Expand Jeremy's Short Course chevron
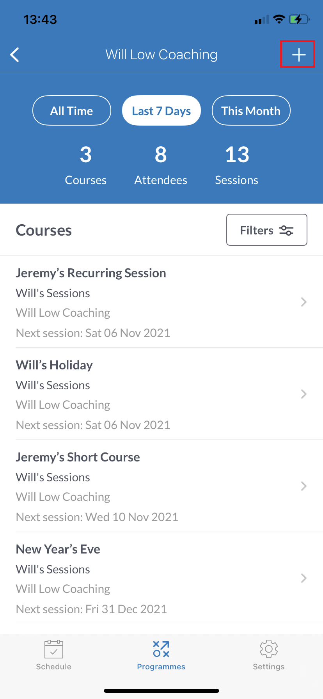 point(303,486)
